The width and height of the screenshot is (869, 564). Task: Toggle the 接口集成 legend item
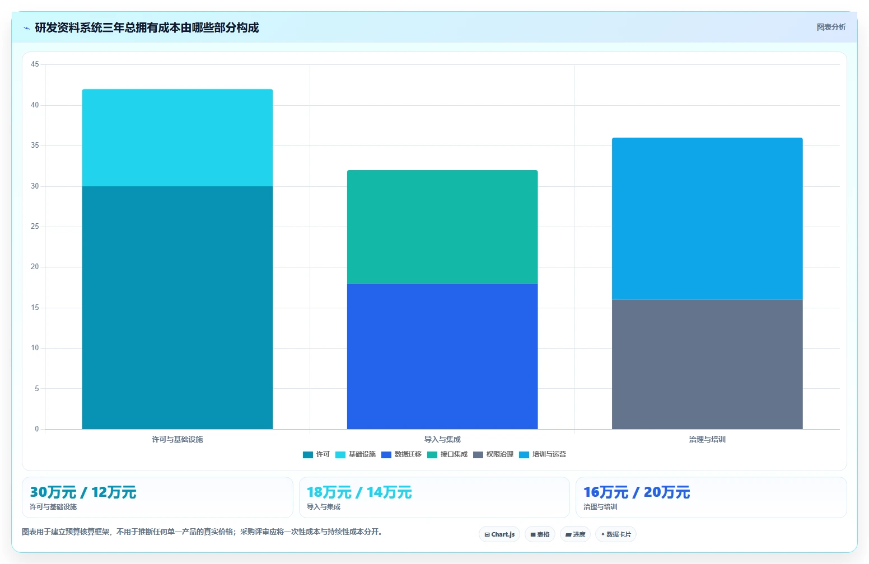447,454
